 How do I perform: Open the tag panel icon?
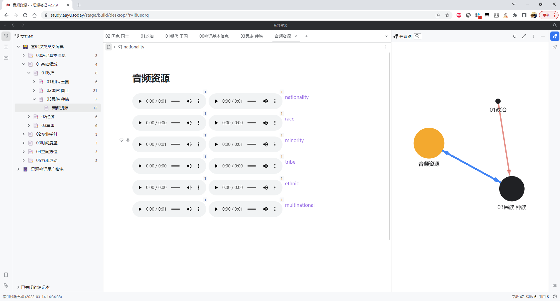click(6, 286)
